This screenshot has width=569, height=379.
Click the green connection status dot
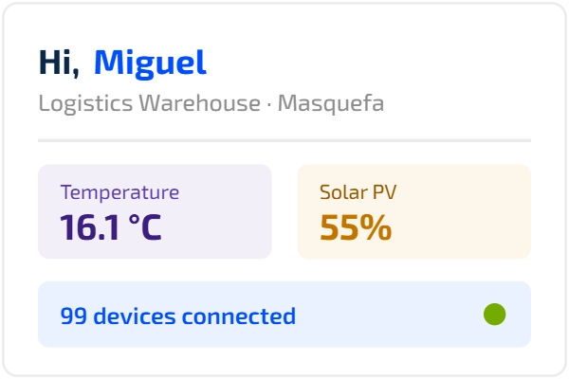[x=494, y=314]
